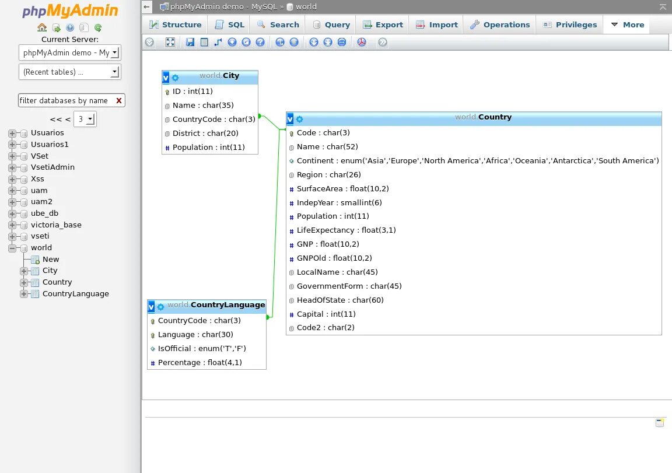Image resolution: width=672 pixels, height=473 pixels.
Task: Click the save position floppy-disk icon
Action: (x=190, y=42)
